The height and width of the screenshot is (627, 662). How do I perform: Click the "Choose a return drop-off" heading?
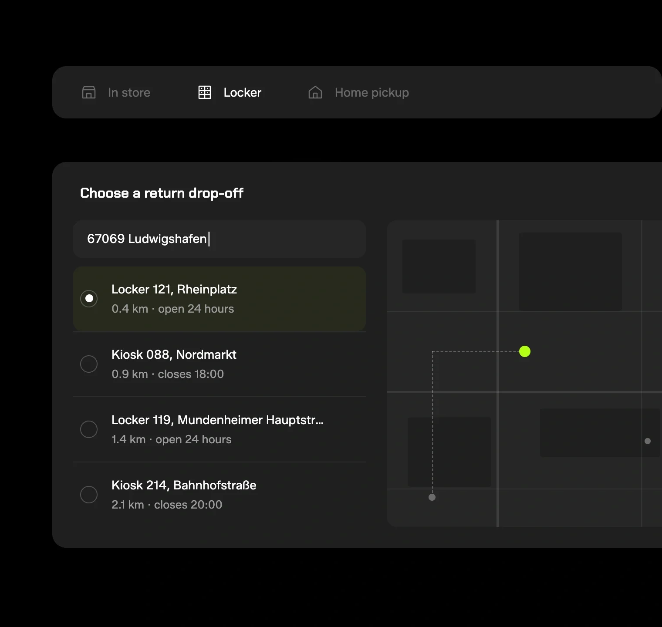(x=162, y=193)
